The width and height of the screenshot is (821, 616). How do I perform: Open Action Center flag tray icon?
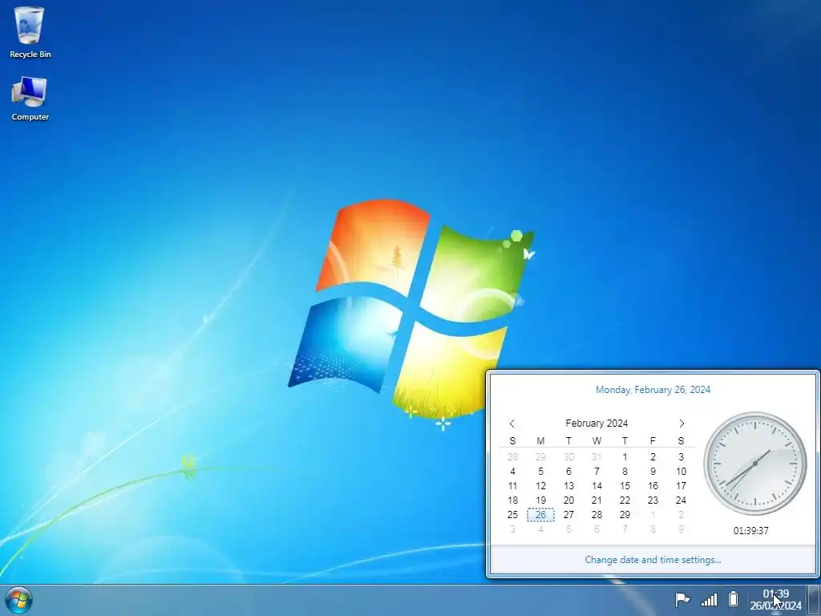coord(681,599)
